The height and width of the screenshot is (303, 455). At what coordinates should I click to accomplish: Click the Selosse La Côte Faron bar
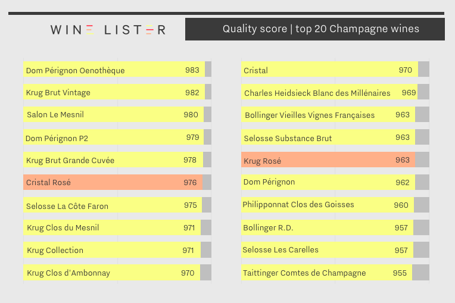click(113, 205)
